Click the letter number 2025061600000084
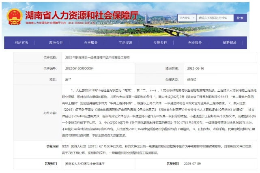 tap(80, 69)
